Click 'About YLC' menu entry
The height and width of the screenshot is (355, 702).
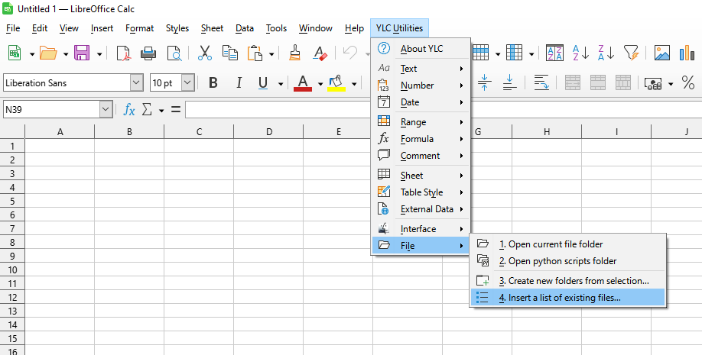point(421,49)
